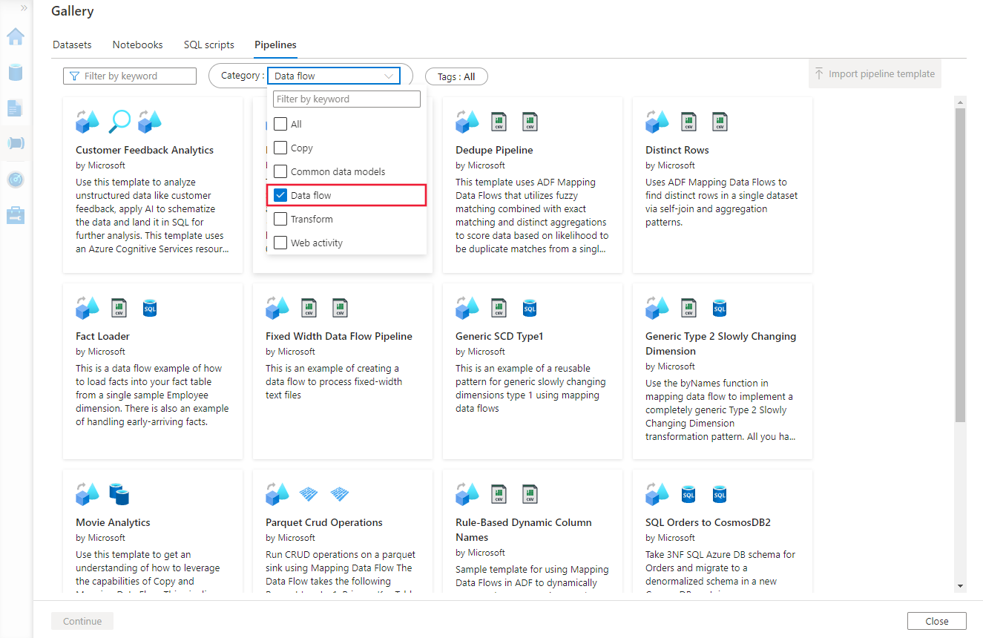Open the Integrate hub in the sidebar
This screenshot has height=638, width=983.
(x=16, y=143)
